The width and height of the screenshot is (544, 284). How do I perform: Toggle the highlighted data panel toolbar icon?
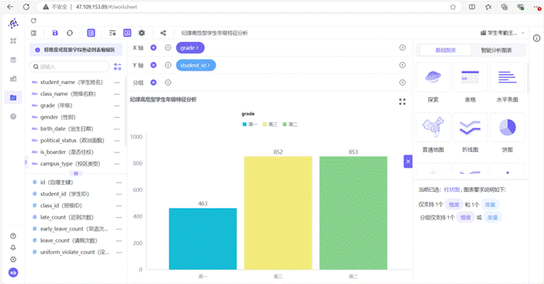91,33
